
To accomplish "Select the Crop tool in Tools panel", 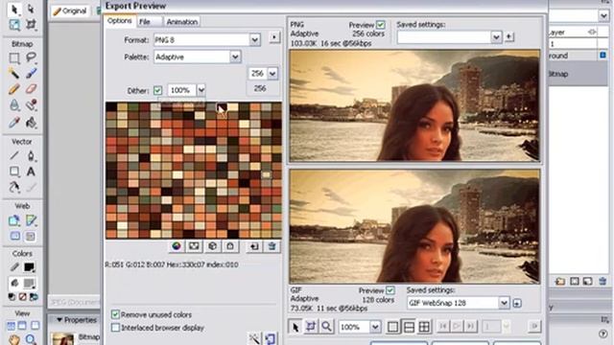I will pos(31,25).
